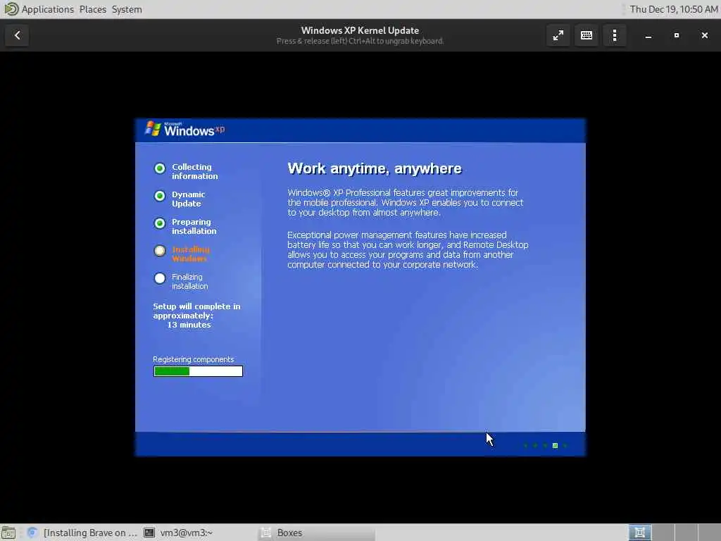721x541 pixels.
Task: Click the Boxes icon in the taskbar
Action: coord(265,533)
